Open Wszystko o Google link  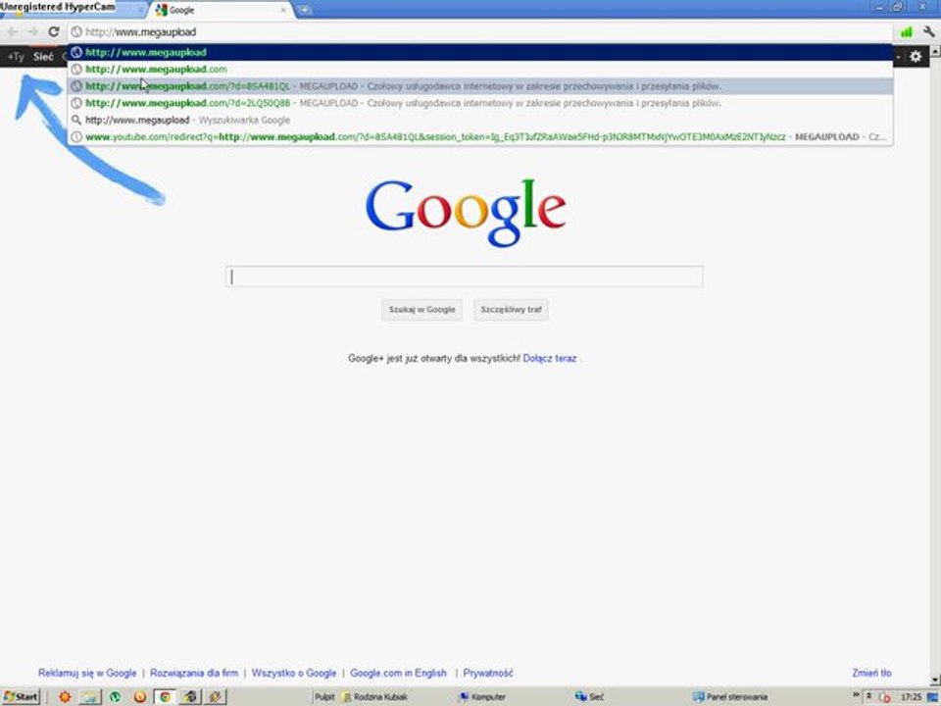(x=293, y=673)
